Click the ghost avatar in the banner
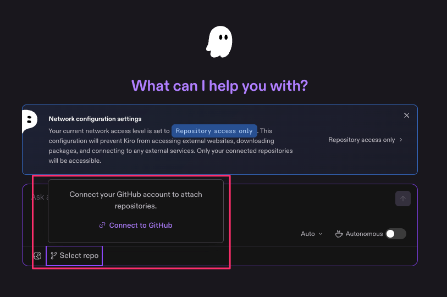Viewport: 447px width, 297px height. tap(30, 121)
